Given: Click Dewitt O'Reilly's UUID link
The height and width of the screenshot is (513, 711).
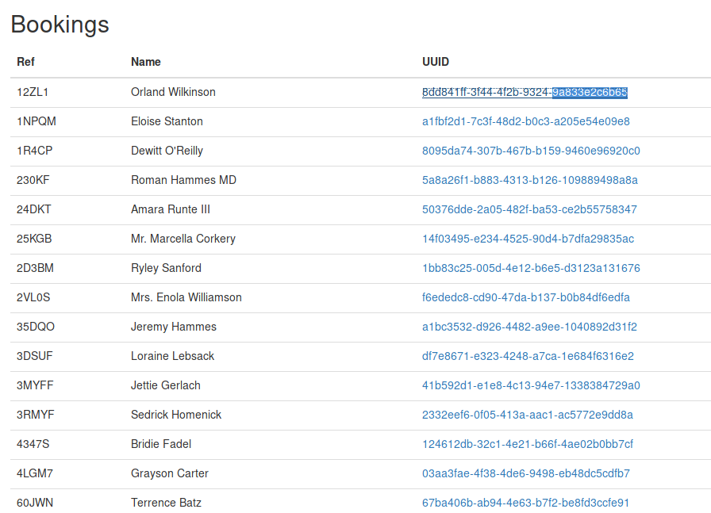Looking at the screenshot, I should pos(531,151).
